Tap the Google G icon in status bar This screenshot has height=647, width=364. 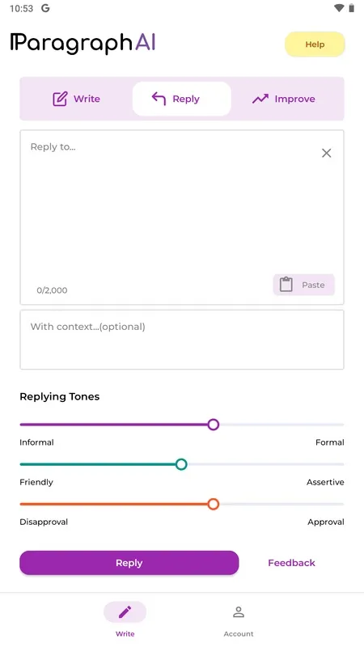click(x=45, y=8)
